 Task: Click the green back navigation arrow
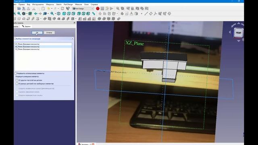click(35, 14)
